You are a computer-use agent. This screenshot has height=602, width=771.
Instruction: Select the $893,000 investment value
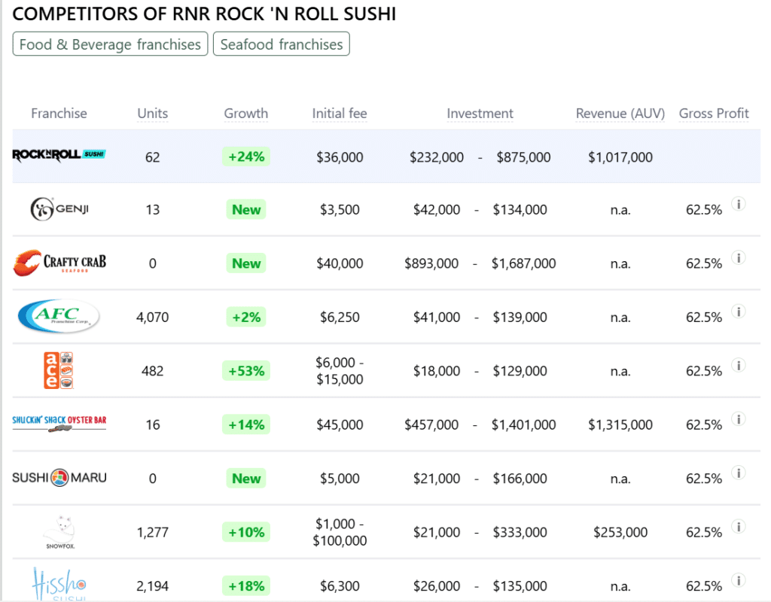[431, 264]
